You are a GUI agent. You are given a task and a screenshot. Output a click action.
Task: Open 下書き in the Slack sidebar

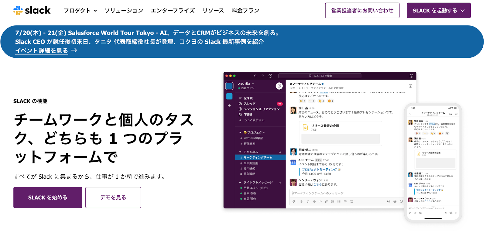click(245, 115)
